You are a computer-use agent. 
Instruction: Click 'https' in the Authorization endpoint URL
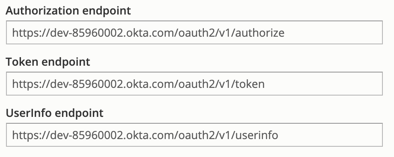coord(26,33)
